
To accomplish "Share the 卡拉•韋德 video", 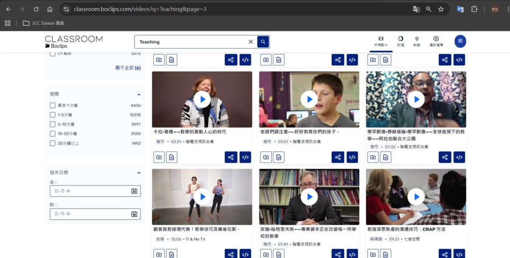I will coord(231,157).
